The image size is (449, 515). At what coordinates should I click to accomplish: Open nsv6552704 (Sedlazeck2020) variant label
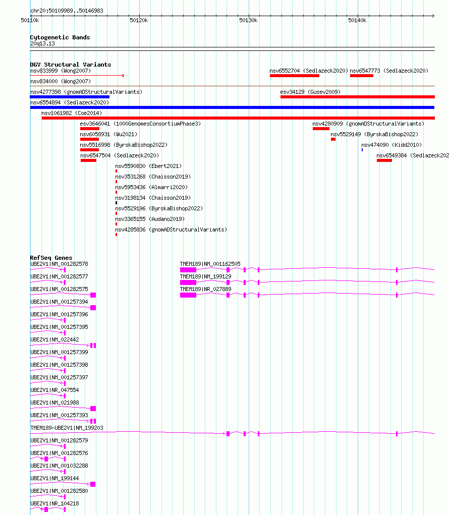click(309, 71)
